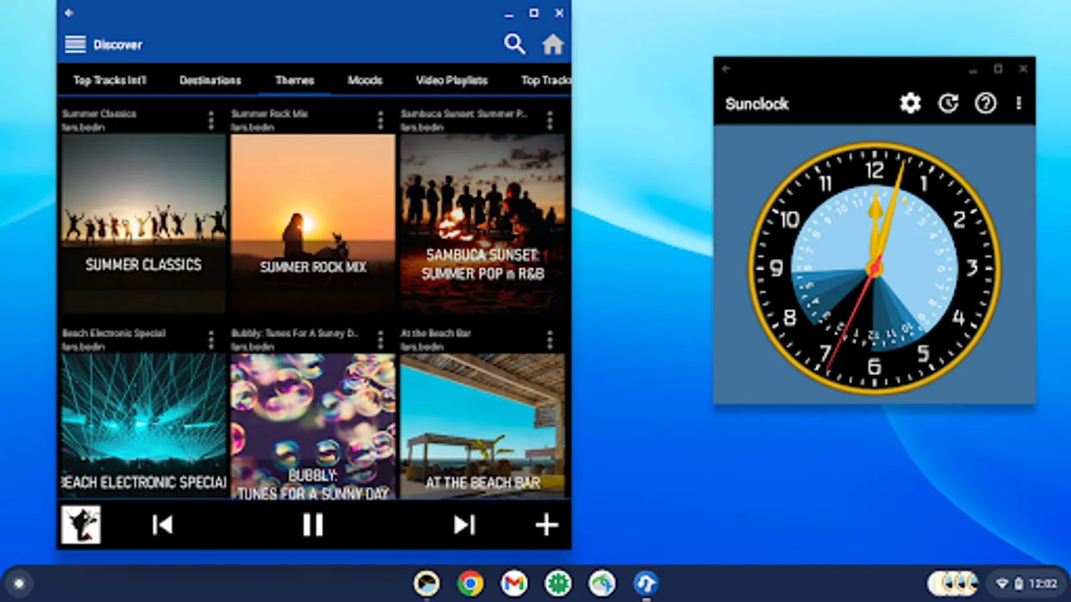This screenshot has height=602, width=1071.
Task: Add a track with the plus icon
Action: click(546, 524)
